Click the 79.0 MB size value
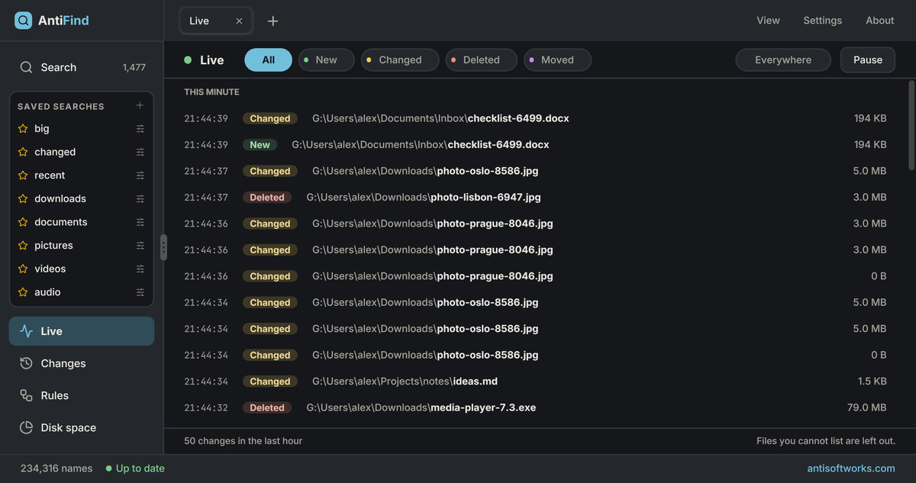 (866, 407)
